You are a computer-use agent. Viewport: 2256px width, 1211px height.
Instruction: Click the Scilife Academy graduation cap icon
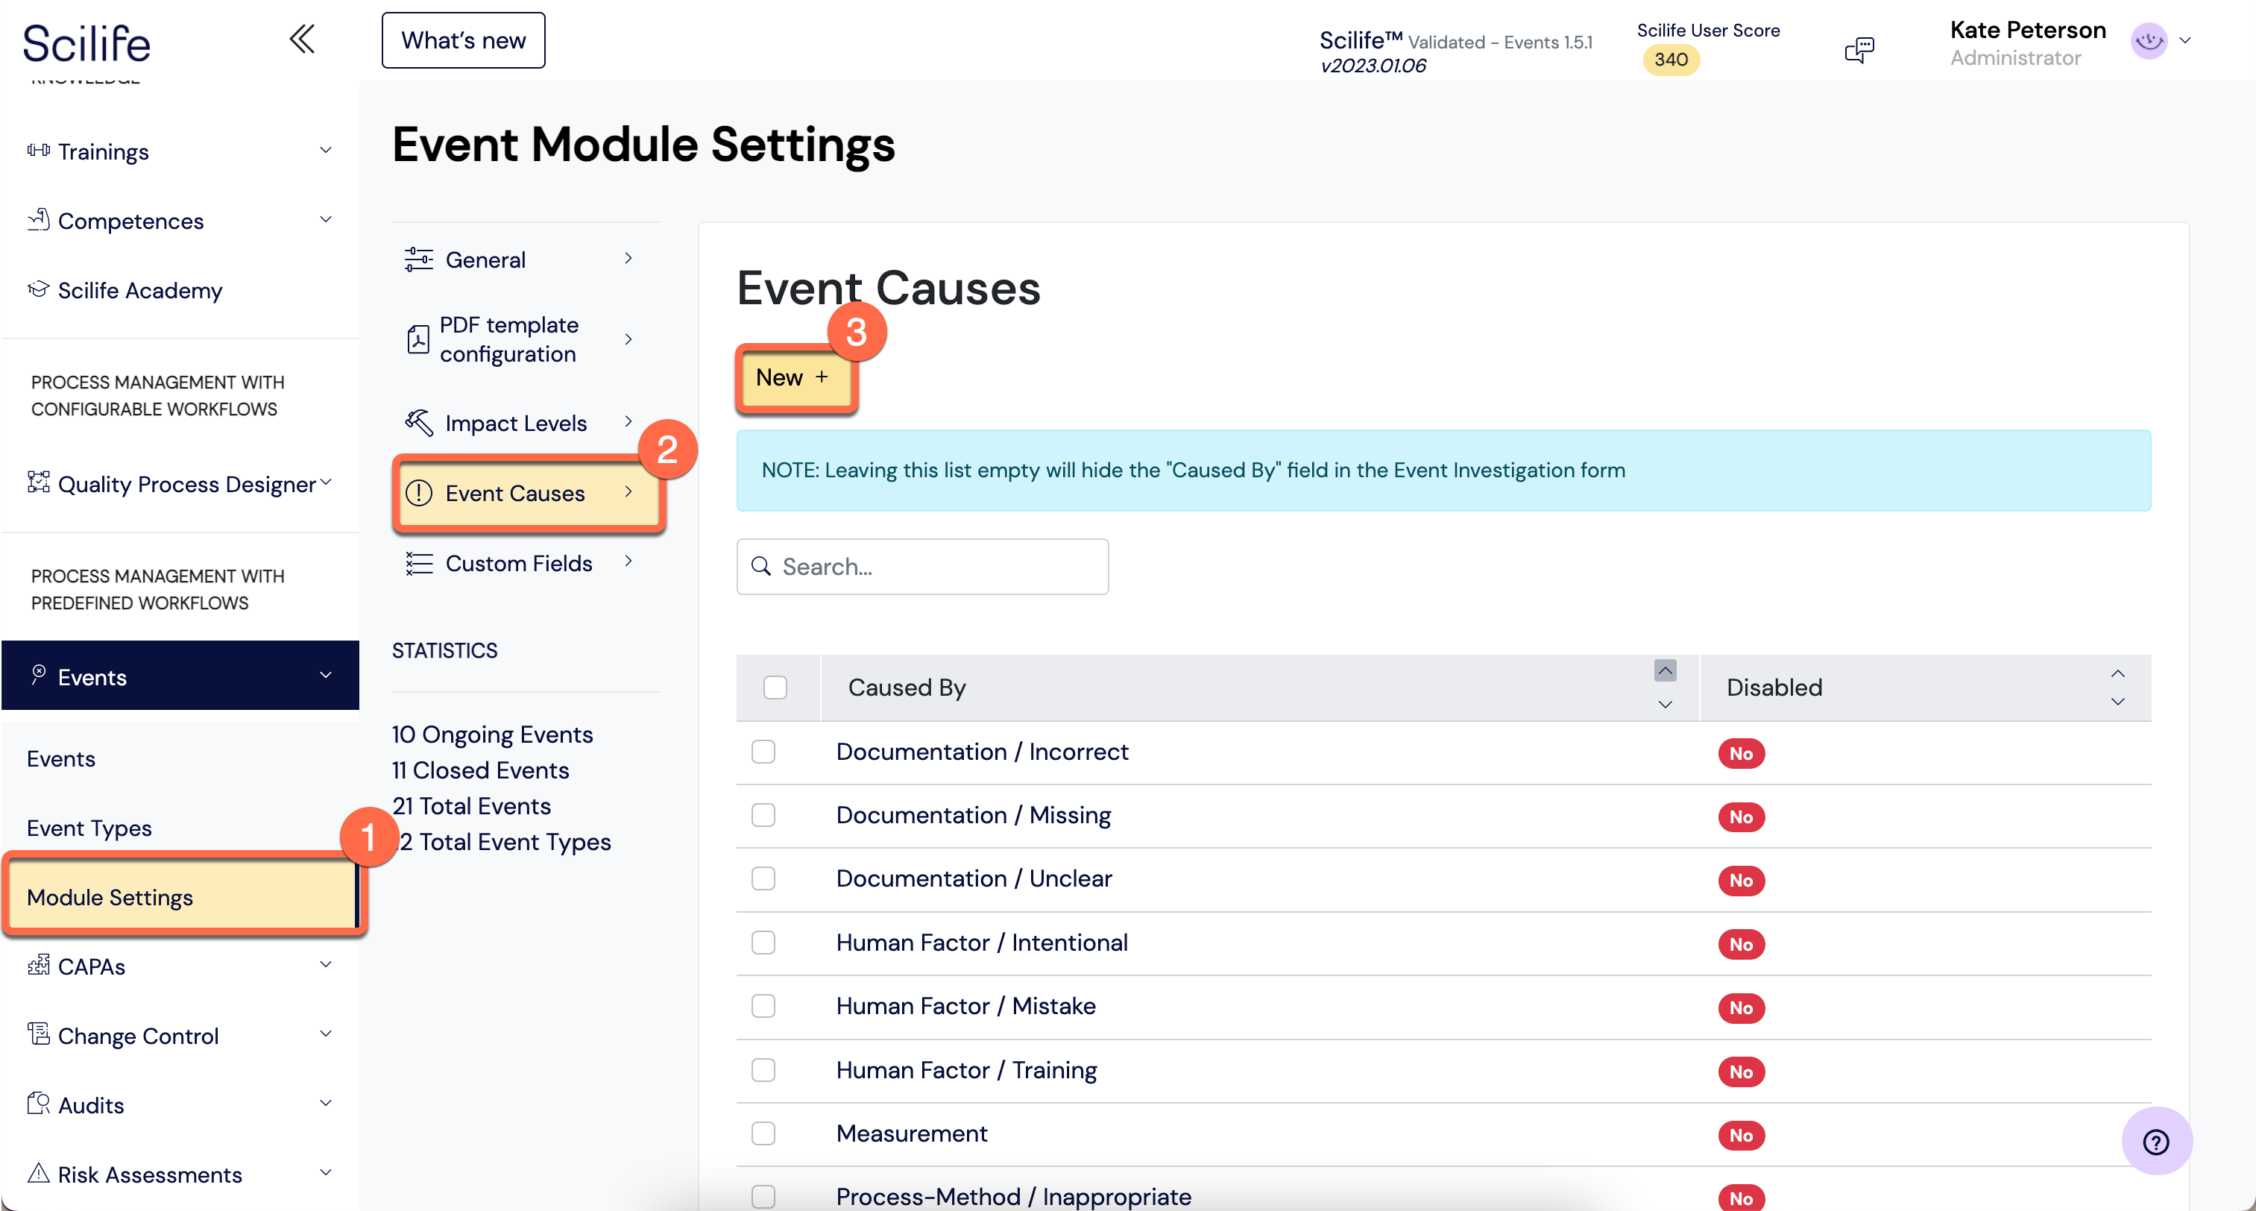(38, 289)
